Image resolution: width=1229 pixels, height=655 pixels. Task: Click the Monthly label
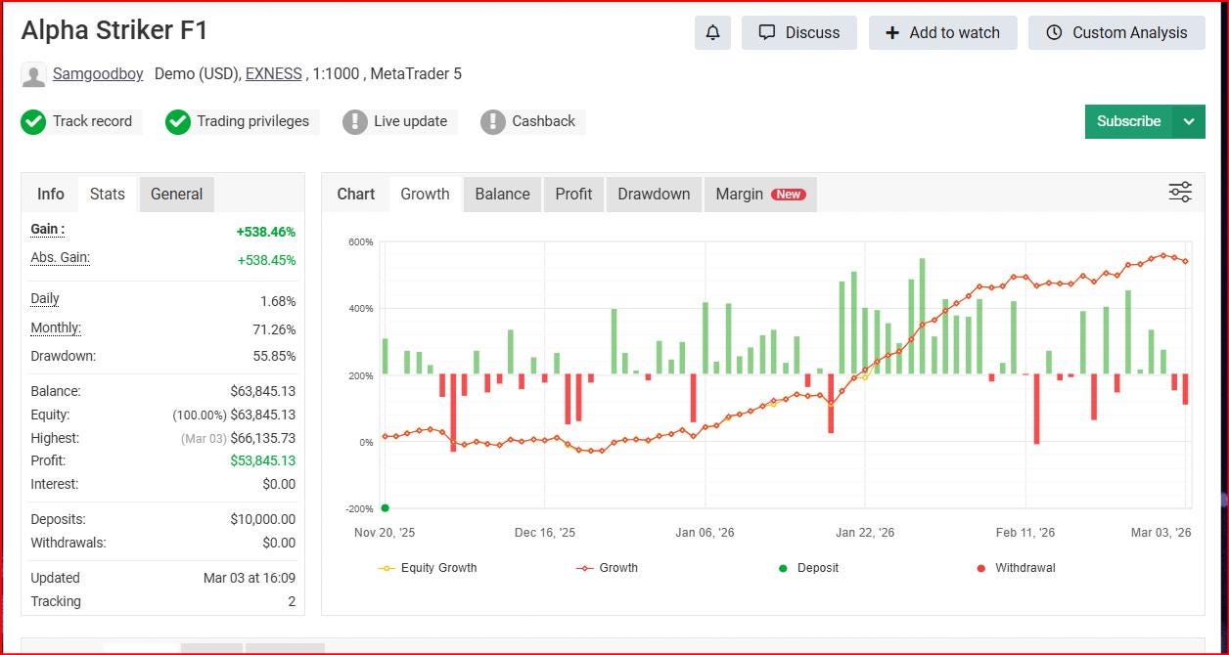coord(56,327)
